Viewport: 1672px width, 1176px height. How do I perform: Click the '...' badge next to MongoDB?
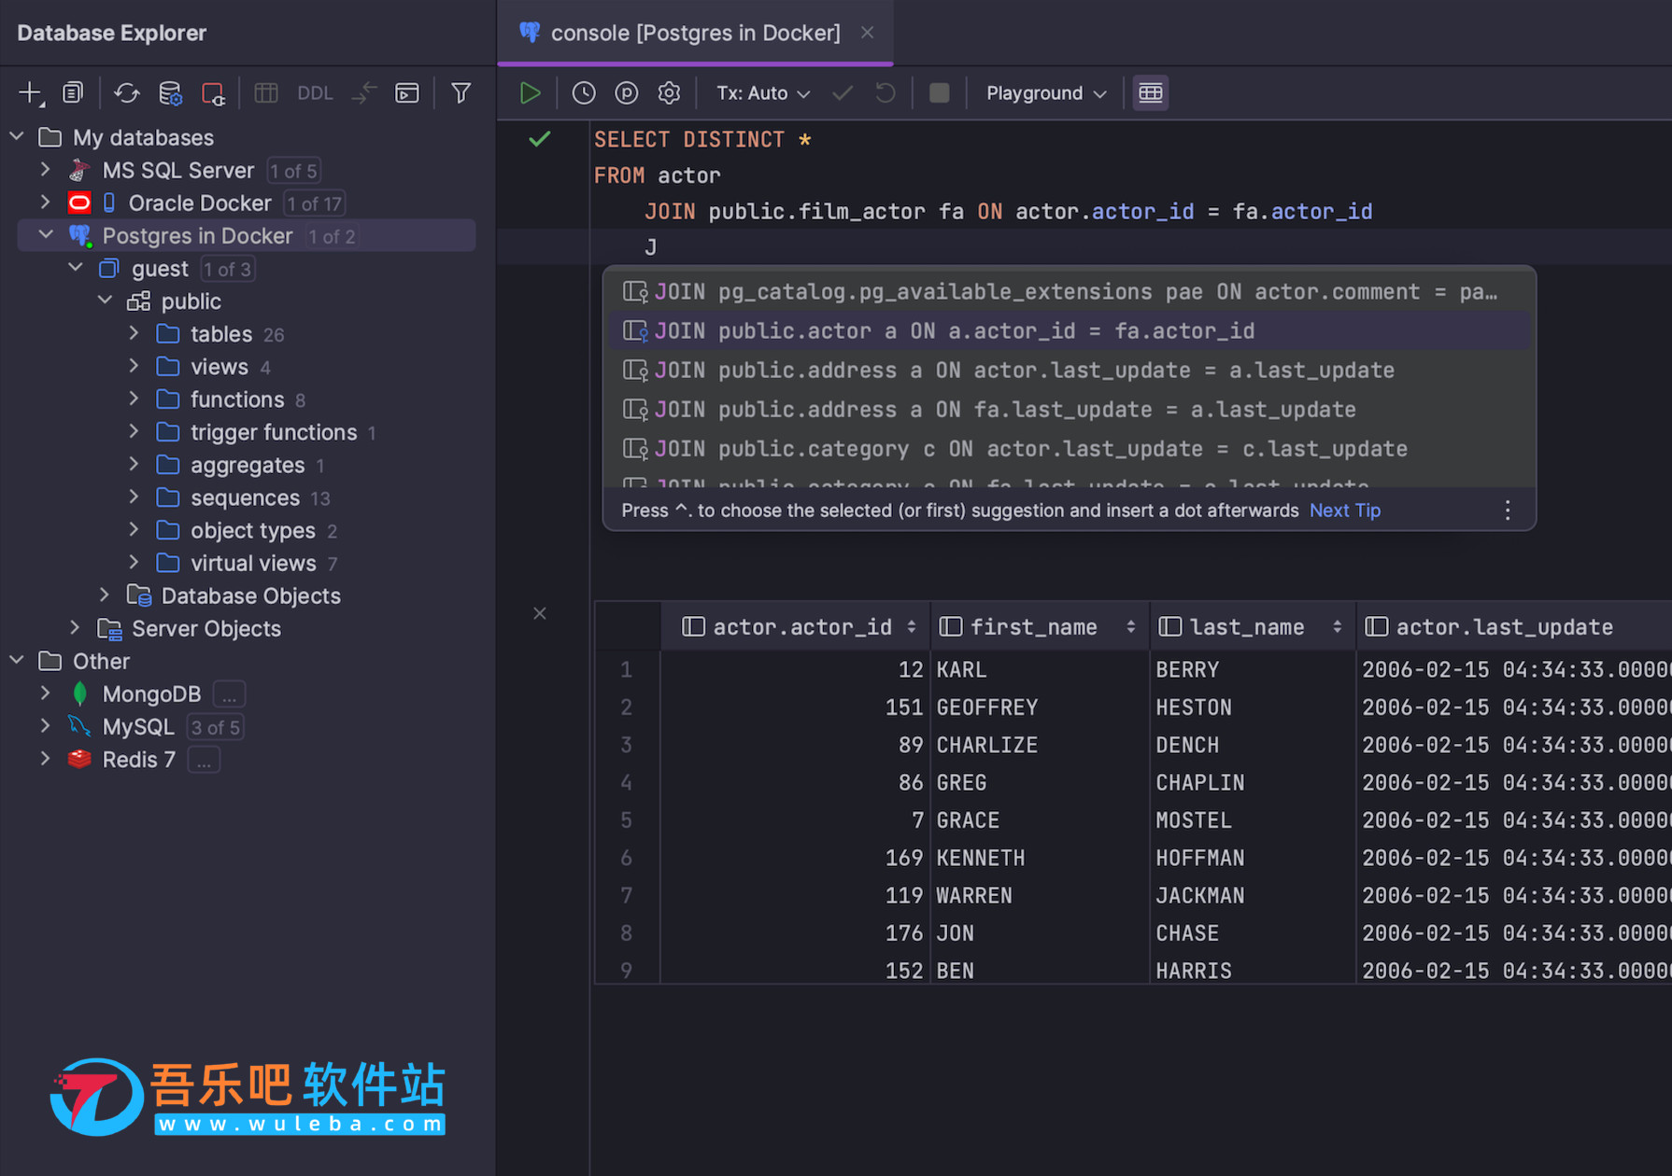click(x=229, y=694)
